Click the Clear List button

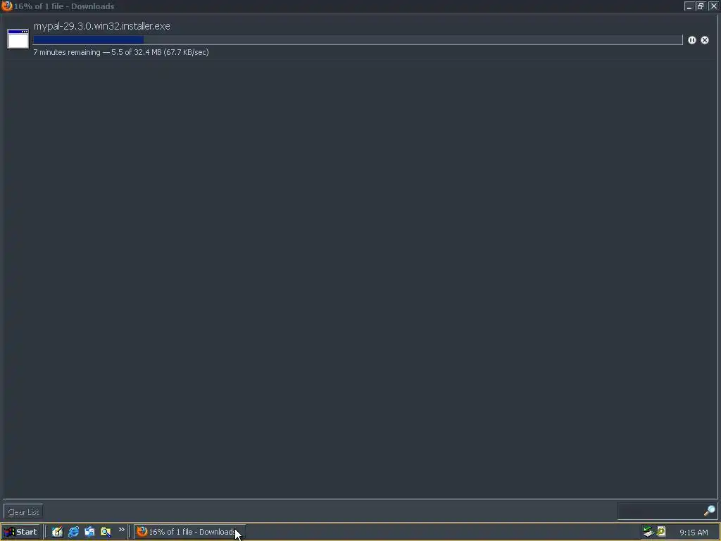[x=23, y=511]
